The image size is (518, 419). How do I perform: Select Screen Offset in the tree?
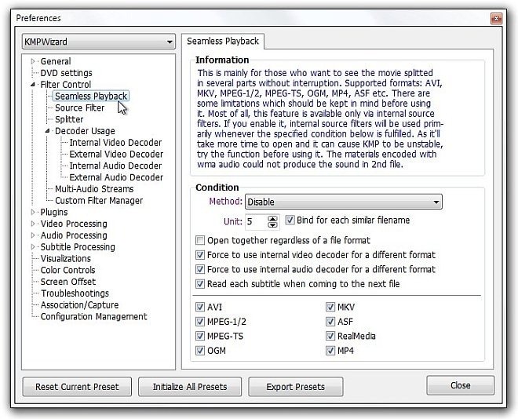(68, 282)
